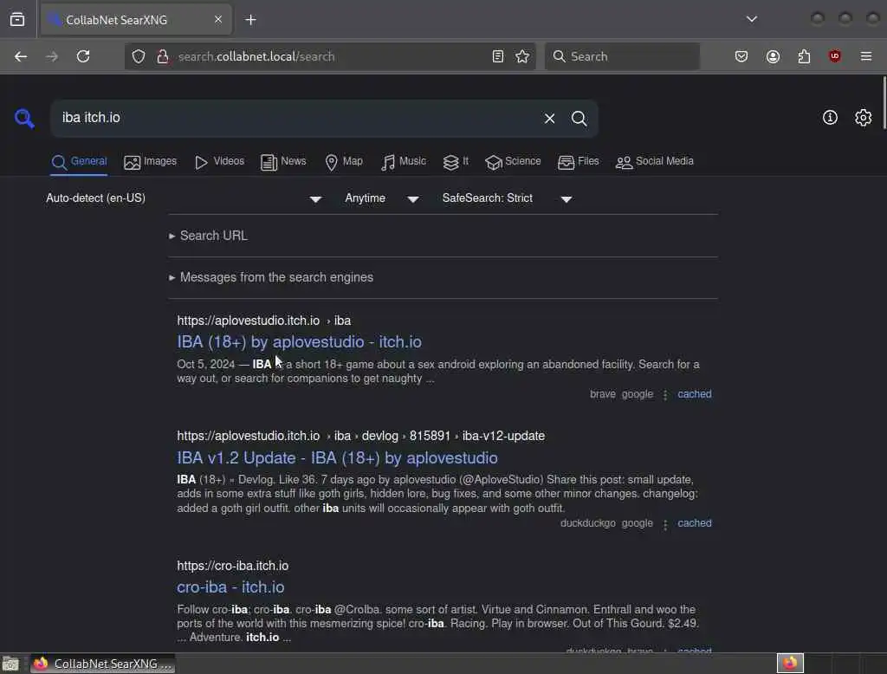Open the About info icon
The height and width of the screenshot is (674, 887).
click(830, 118)
